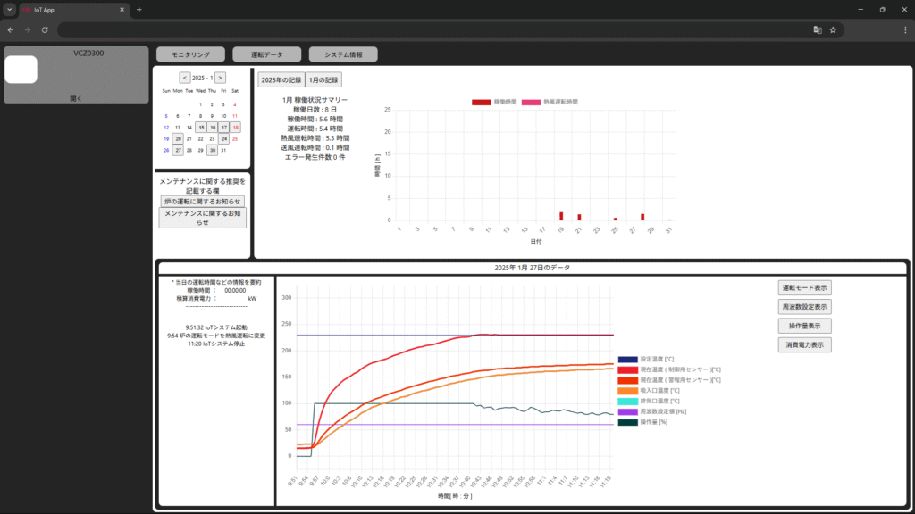Open a new browser tab
Image resolution: width=915 pixels, height=514 pixels.
(139, 10)
